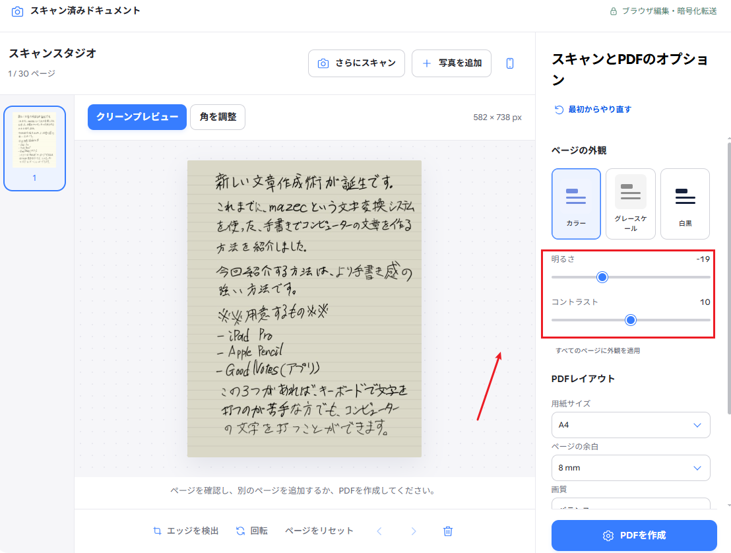Click the コントラスト slider handle
Image resolution: width=731 pixels, height=553 pixels.
(x=631, y=320)
